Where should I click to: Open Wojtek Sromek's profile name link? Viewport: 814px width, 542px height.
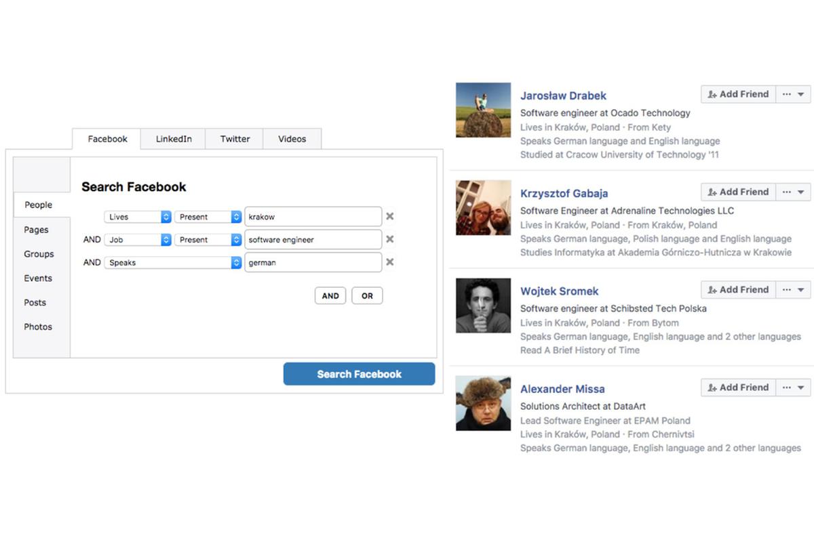pos(560,291)
